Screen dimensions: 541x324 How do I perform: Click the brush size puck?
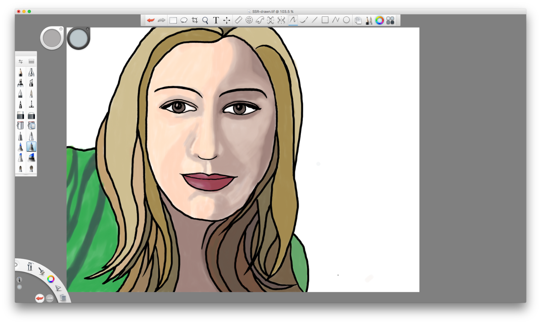[52, 38]
